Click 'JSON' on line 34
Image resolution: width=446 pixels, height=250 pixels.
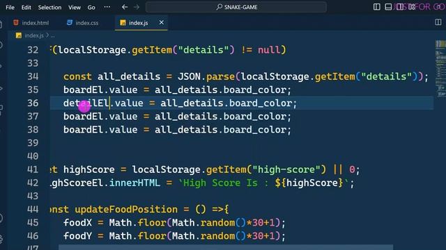click(189, 76)
